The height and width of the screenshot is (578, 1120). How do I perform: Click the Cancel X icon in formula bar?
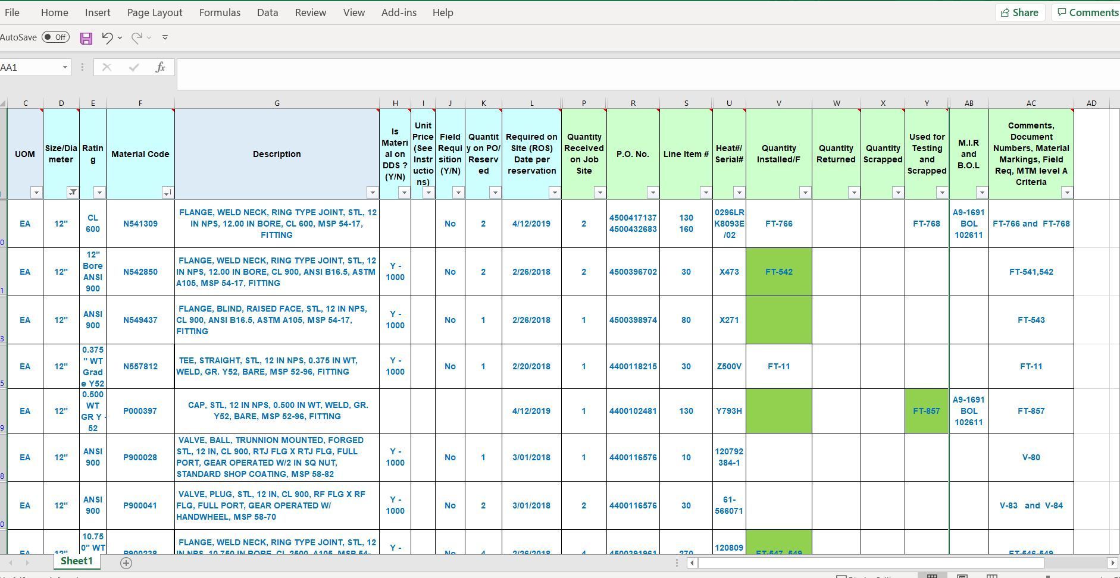pyautogui.click(x=107, y=67)
